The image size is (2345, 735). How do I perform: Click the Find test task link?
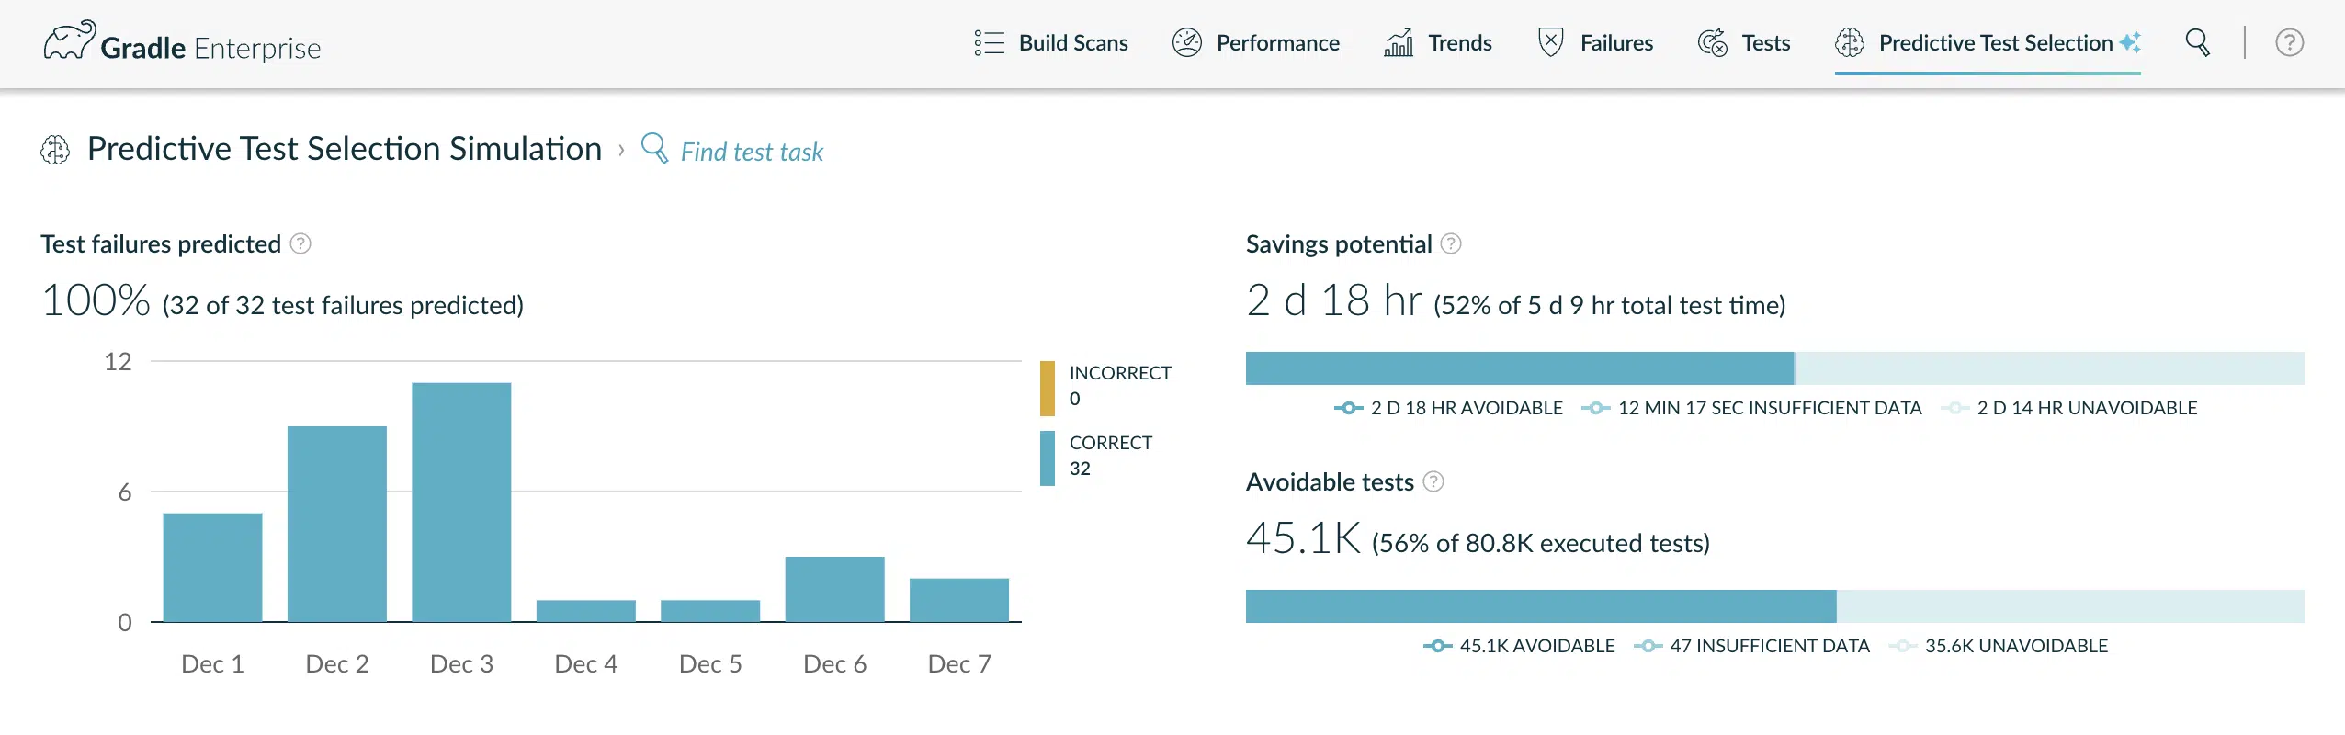[752, 152]
